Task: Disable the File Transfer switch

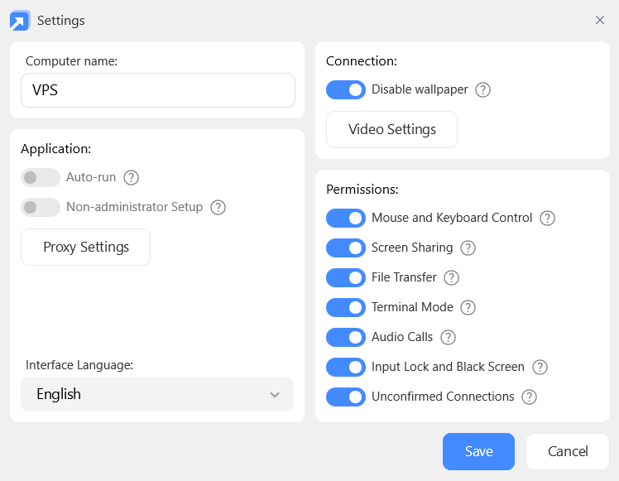Action: (x=346, y=277)
